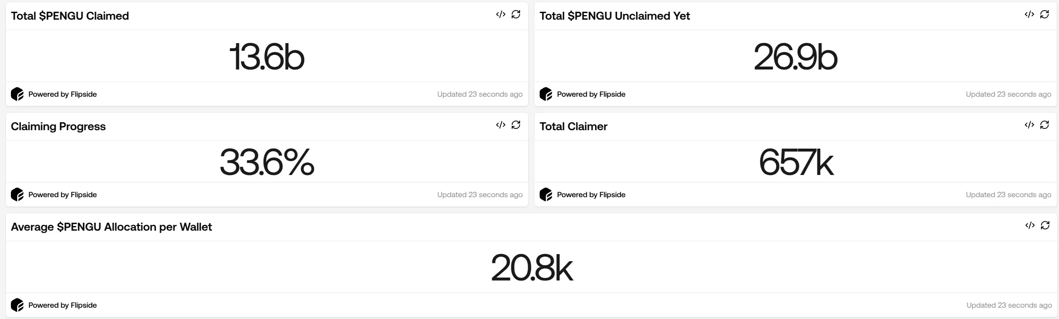Click the 20.8k average allocation value
This screenshot has height=319, width=1059.
[x=531, y=268]
